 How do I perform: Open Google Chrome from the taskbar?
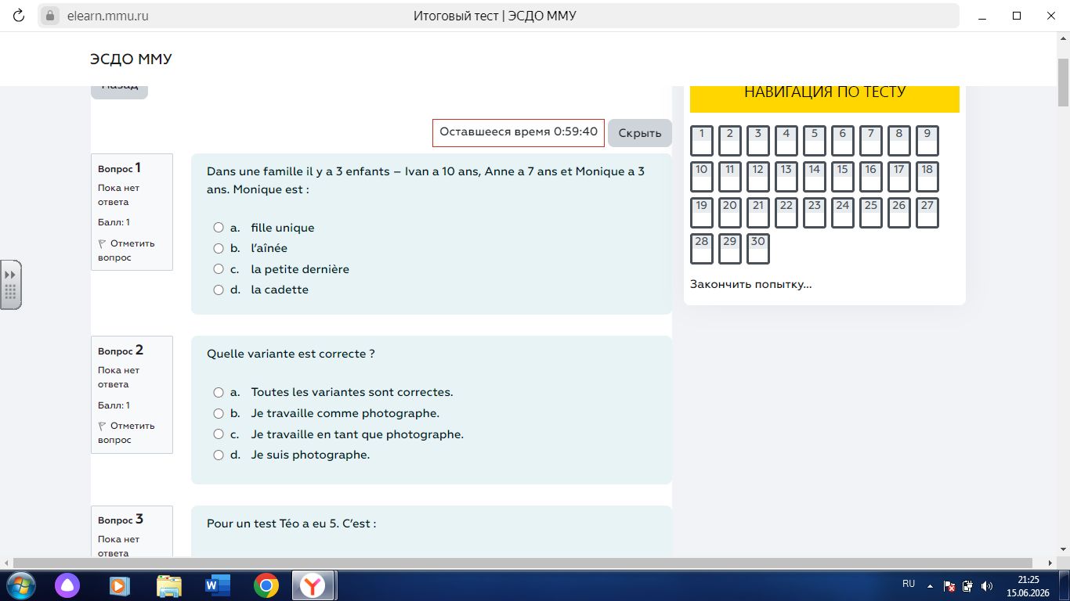click(x=266, y=585)
